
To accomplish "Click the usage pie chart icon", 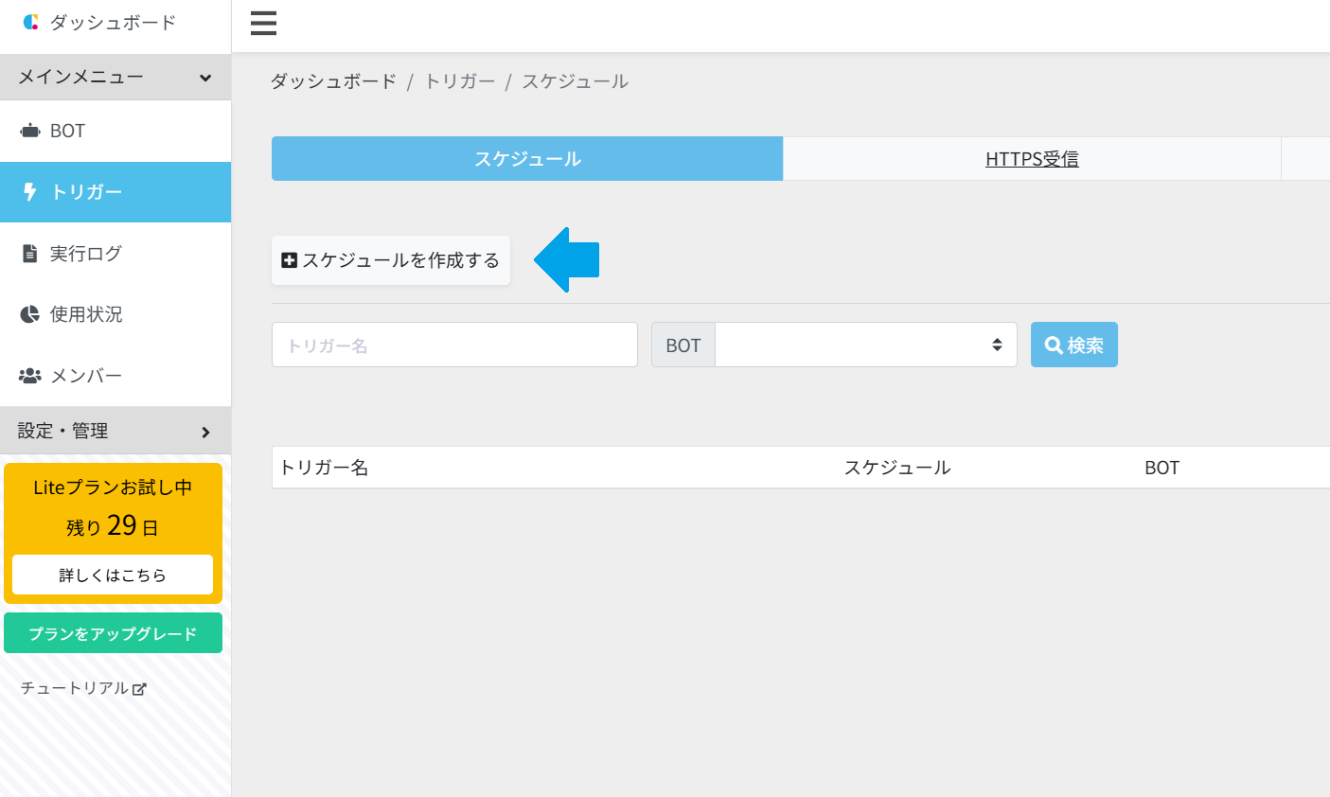I will click(x=30, y=314).
